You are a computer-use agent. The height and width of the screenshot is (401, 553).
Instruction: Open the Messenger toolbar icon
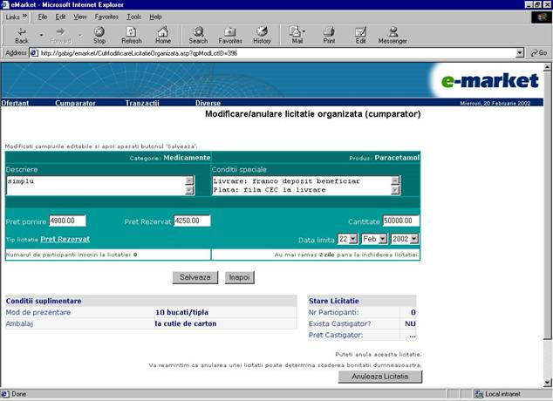[393, 34]
